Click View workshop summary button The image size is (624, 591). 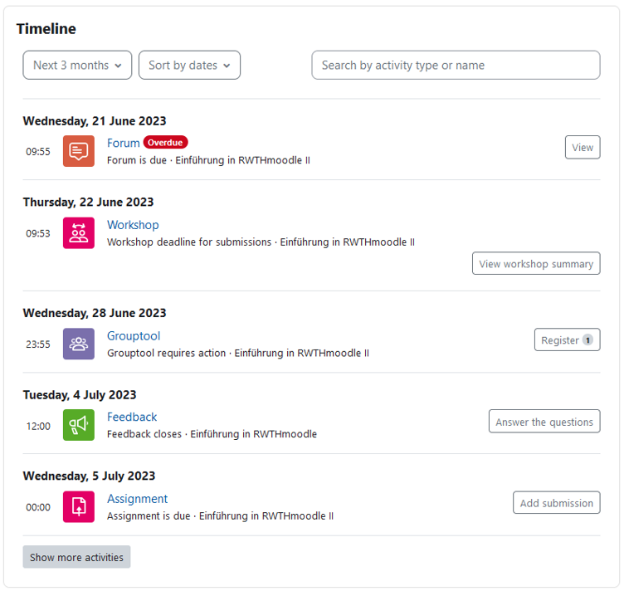click(536, 264)
